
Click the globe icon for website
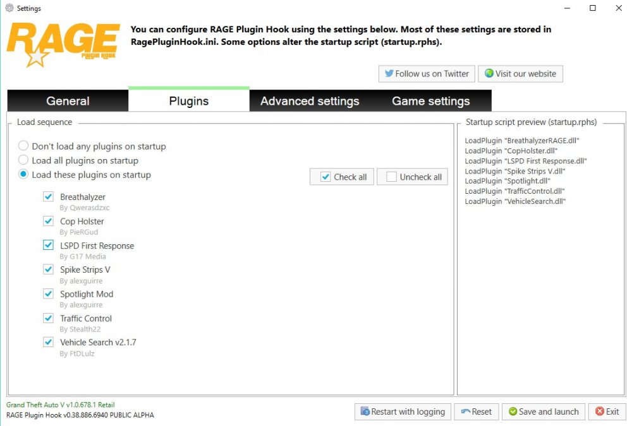click(x=489, y=73)
